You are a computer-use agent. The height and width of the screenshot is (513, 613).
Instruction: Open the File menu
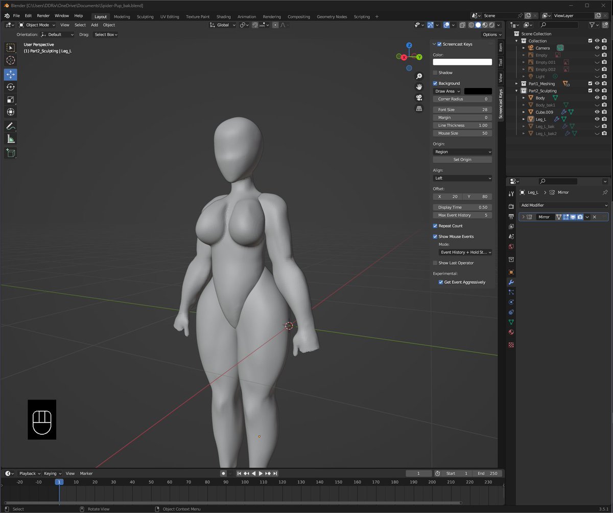pyautogui.click(x=16, y=16)
